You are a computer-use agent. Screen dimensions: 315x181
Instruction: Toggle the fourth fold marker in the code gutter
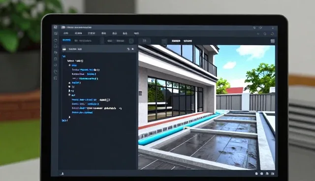click(69, 90)
